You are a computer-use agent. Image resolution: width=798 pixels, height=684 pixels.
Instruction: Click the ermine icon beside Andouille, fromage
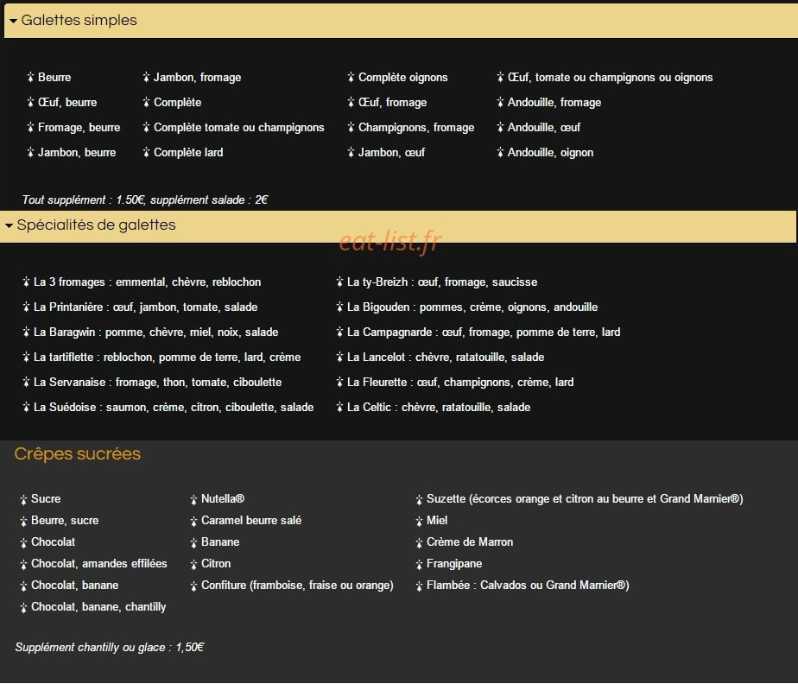point(500,102)
